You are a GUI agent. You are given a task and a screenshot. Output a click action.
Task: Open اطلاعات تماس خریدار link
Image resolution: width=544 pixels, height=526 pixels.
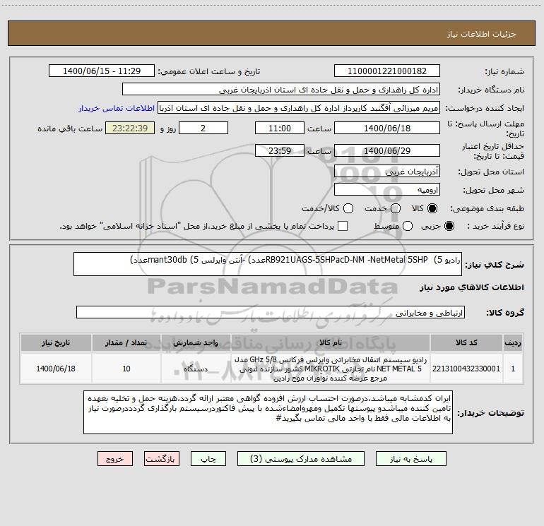point(117,108)
